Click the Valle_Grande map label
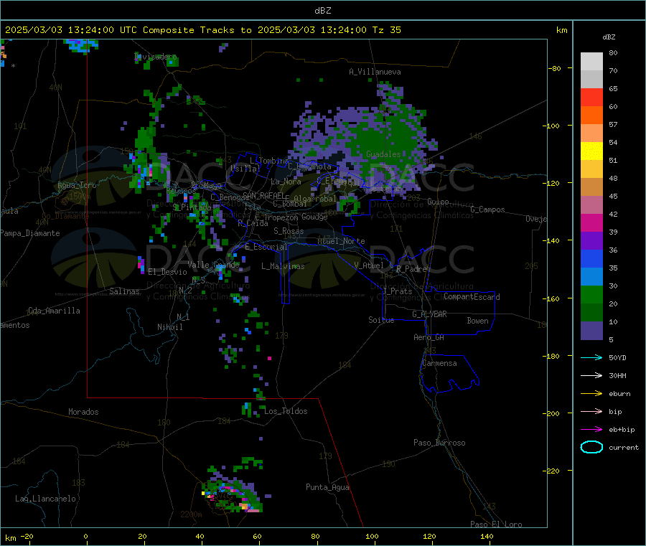Screen dimensions: 646x546 tap(213, 265)
